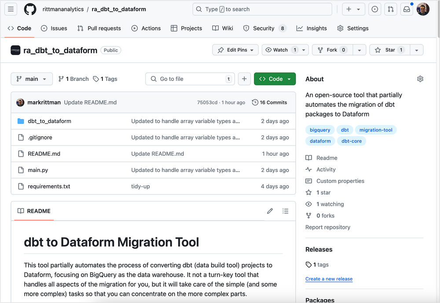The image size is (440, 303).
Task: Open the ra_dbt_to_dataform breadcrumb link
Action: click(119, 9)
